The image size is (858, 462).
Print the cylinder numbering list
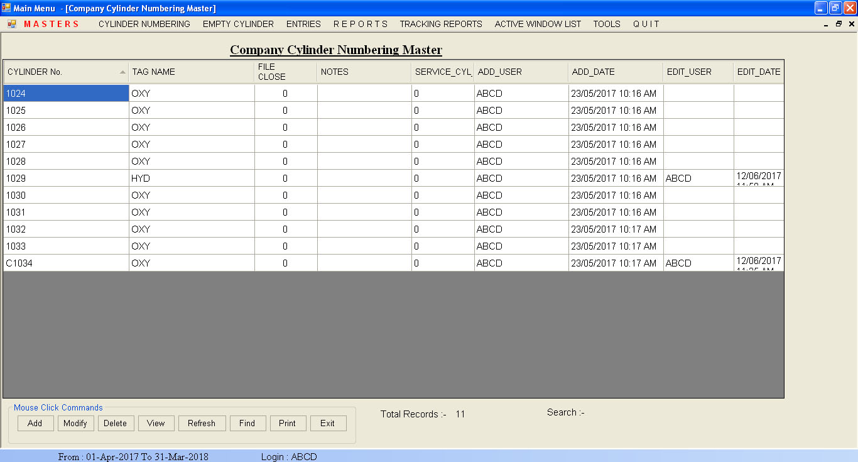(x=288, y=423)
